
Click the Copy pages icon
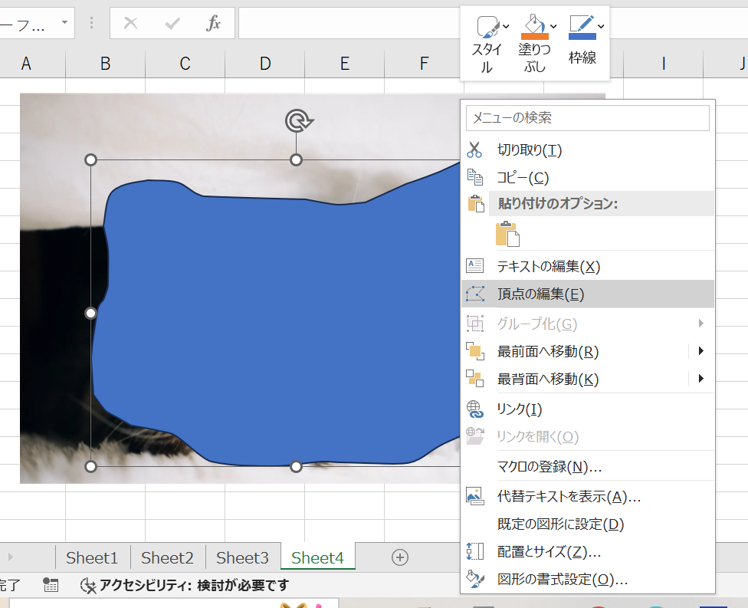point(474,177)
